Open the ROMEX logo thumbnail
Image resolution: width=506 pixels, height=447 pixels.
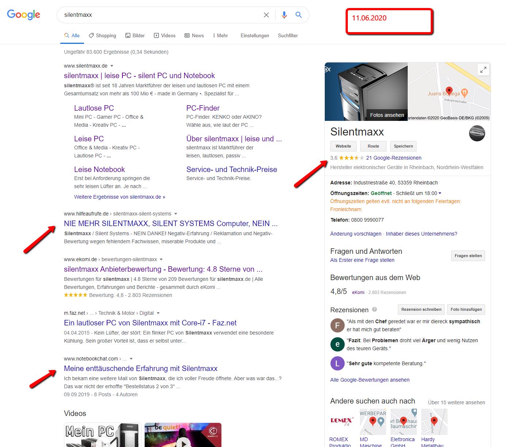pos(342,421)
